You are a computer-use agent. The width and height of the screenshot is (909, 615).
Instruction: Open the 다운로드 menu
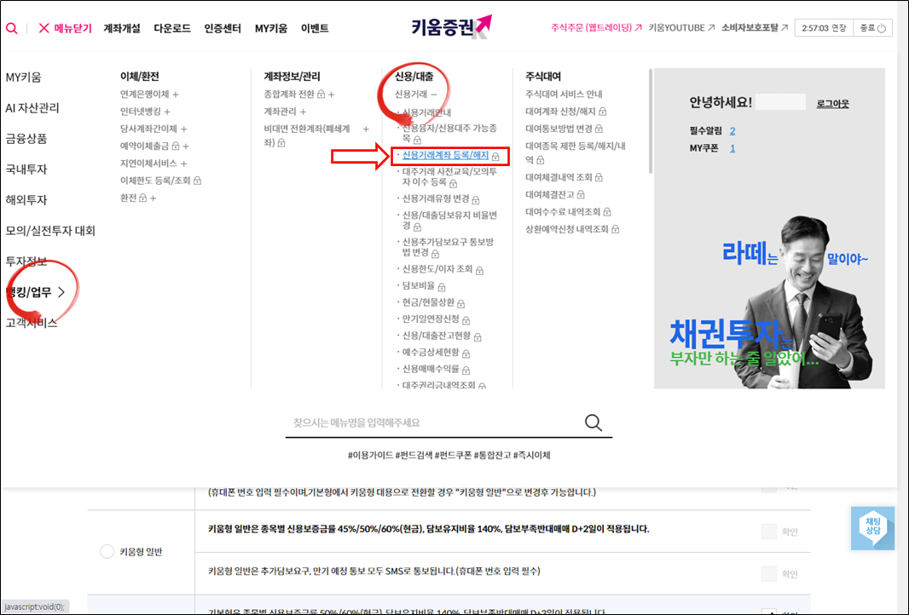172,28
